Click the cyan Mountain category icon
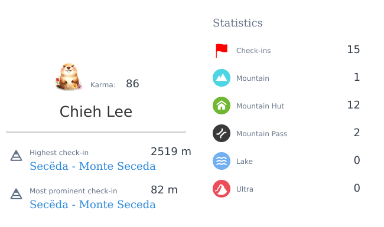Viewport: 384px width, 227px height. pos(222,78)
